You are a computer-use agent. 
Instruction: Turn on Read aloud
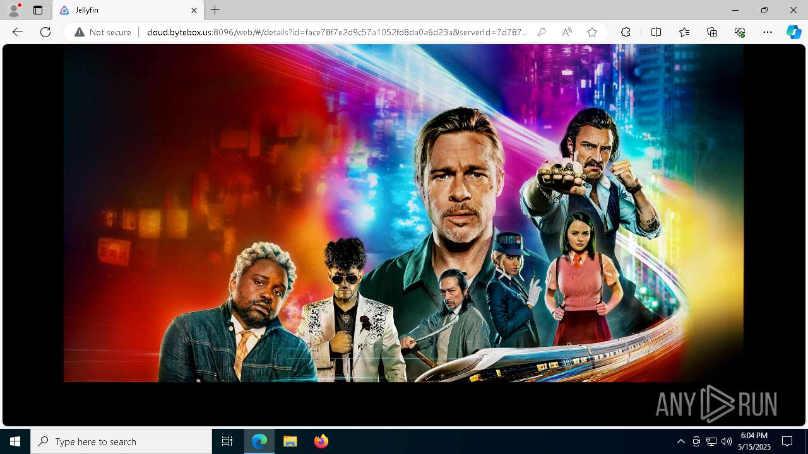(567, 32)
